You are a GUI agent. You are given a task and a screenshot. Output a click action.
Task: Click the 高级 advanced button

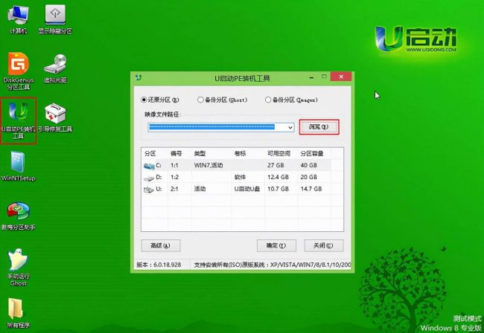click(161, 245)
